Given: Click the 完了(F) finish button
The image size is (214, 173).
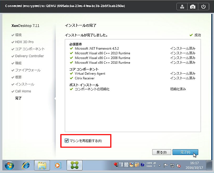Looking at the screenshot, I should click(185, 152).
